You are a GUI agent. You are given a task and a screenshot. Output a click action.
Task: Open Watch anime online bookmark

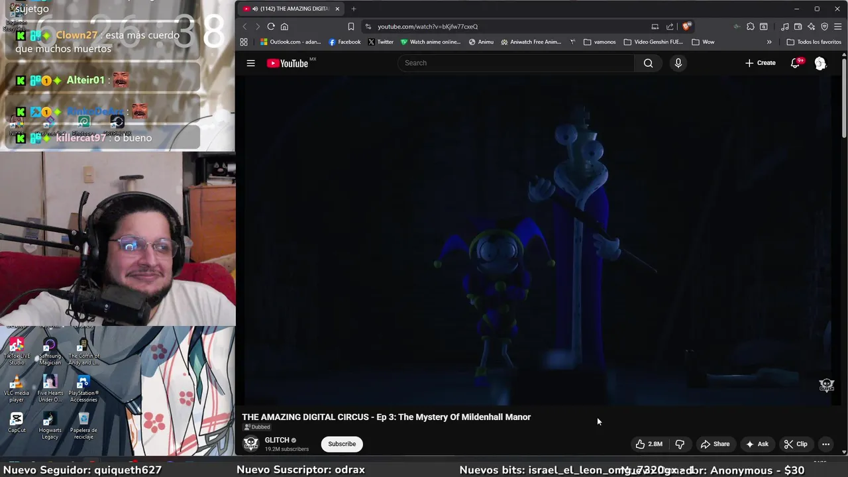point(430,42)
